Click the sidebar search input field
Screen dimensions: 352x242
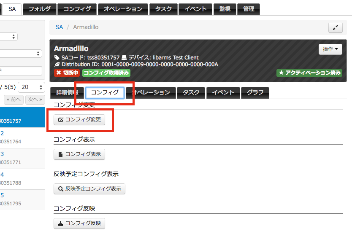(21, 71)
